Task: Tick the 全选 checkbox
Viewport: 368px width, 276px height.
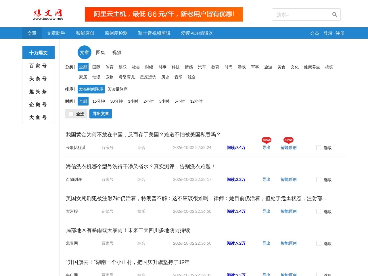Action: [x=71, y=114]
